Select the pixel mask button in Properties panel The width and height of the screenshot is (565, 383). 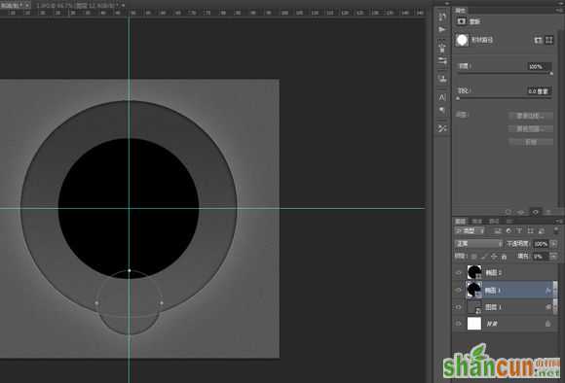tap(538, 40)
